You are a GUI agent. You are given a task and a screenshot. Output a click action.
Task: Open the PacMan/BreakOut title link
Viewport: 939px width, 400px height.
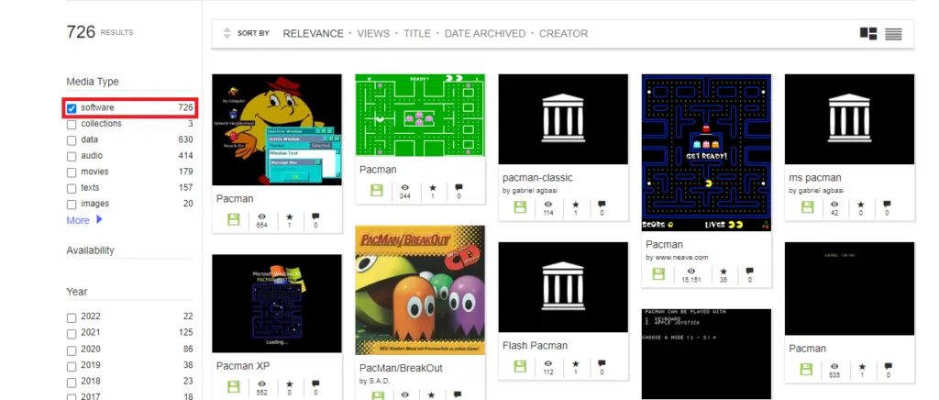[401, 368]
